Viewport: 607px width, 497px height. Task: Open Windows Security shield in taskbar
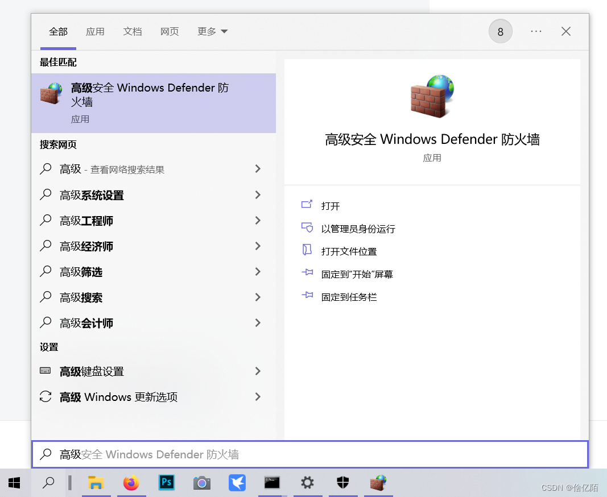pyautogui.click(x=342, y=483)
